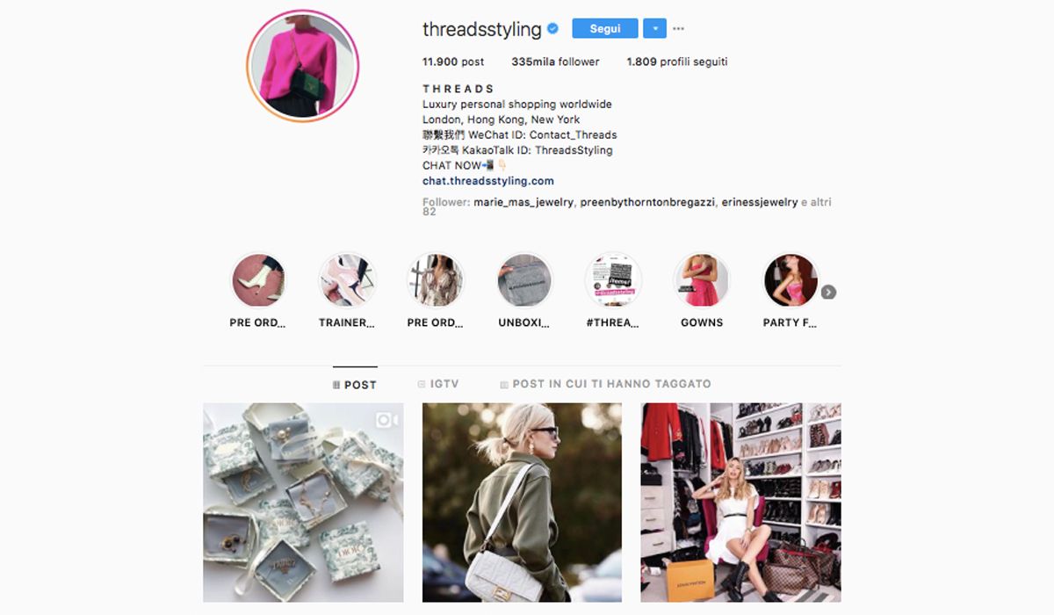Switch to the IGTV tab
Viewport: 1054px width, 615px height.
[x=438, y=384]
